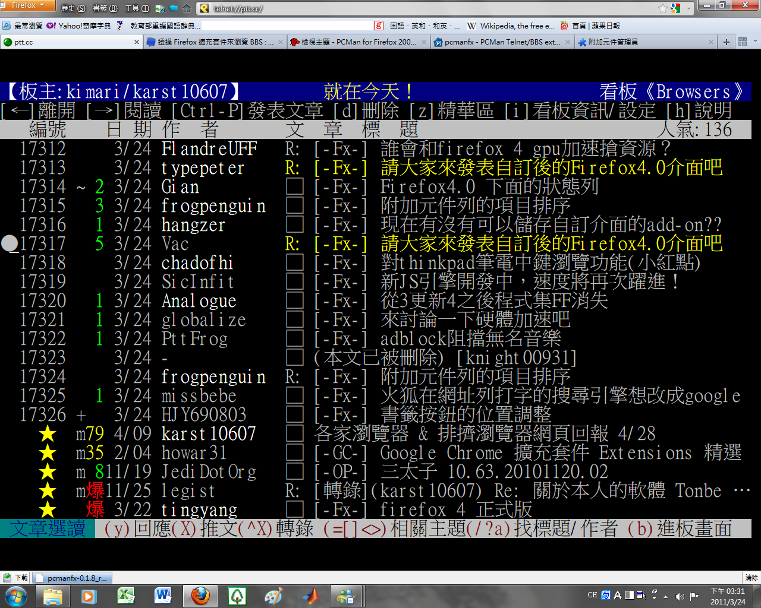Clear the download bar with 清除
761x608 pixels.
[x=751, y=578]
